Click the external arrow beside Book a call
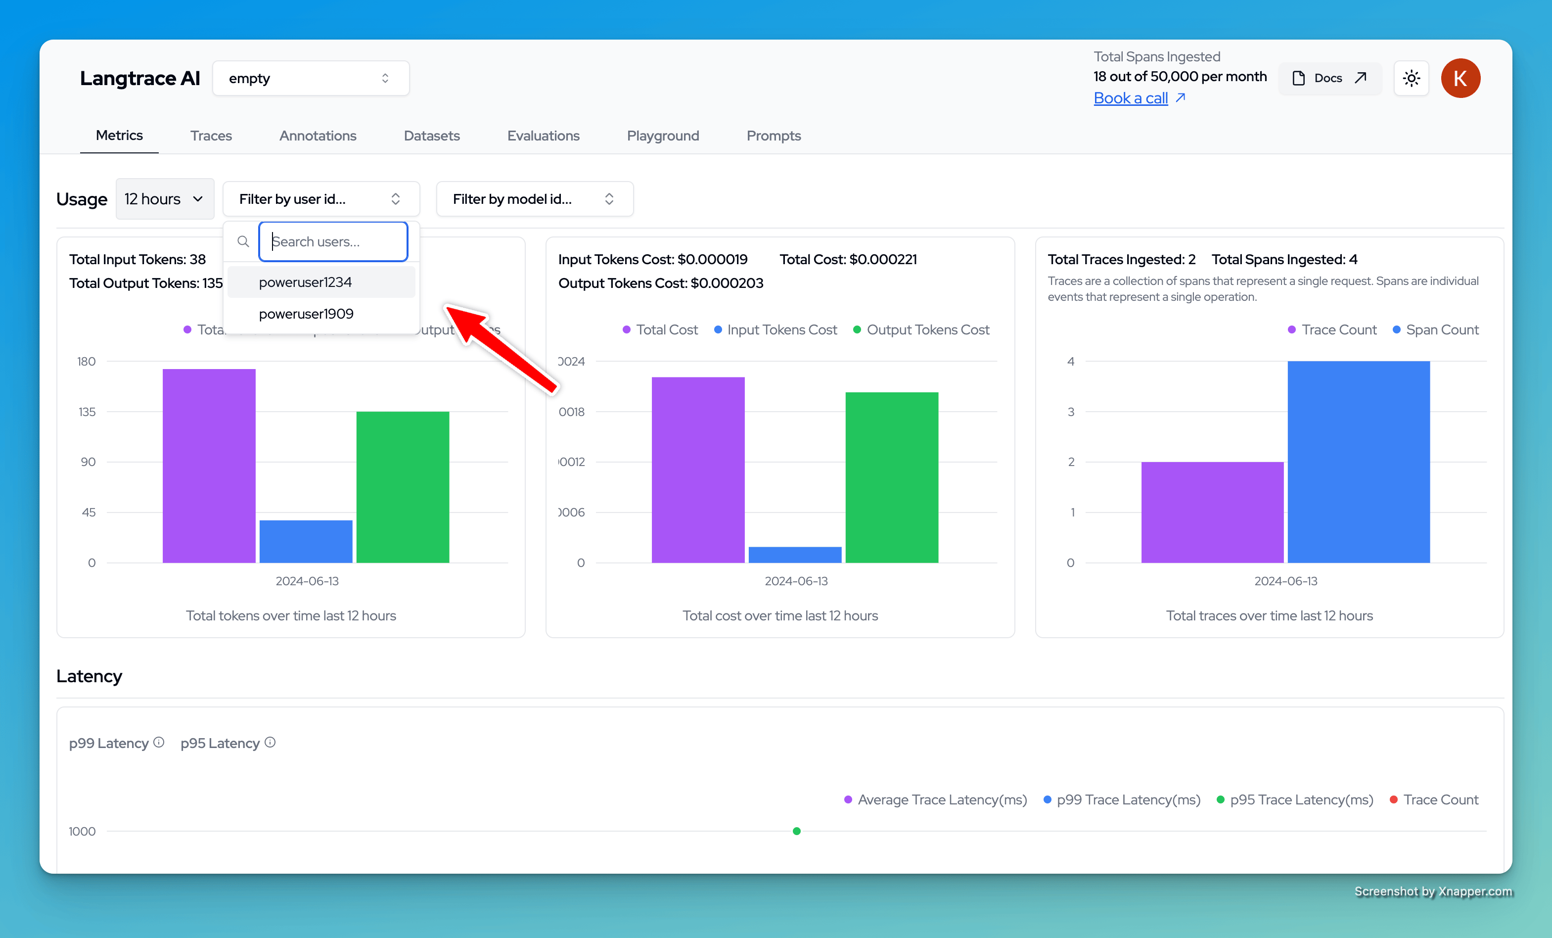 pos(1181,97)
